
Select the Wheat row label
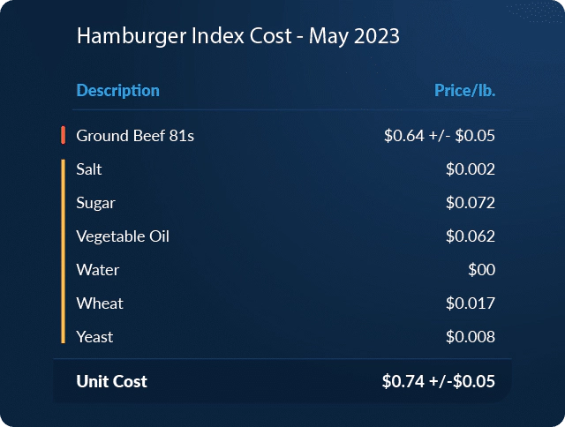[x=100, y=303]
